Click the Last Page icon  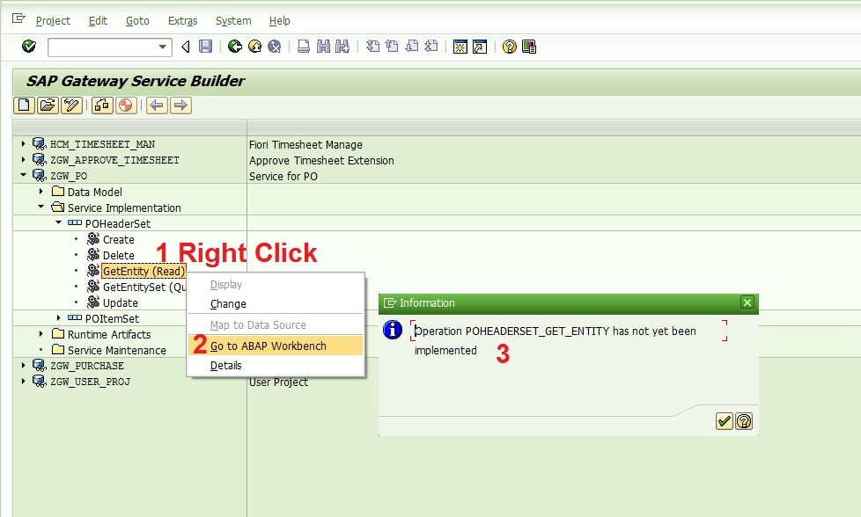431,47
